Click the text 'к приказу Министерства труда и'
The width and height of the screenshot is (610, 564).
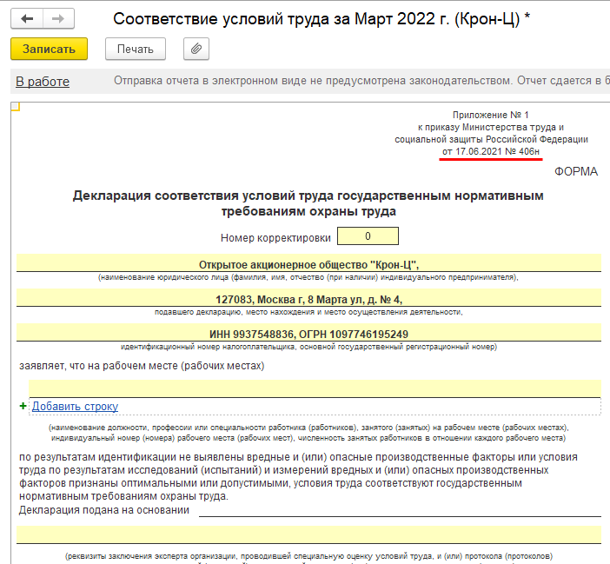tap(491, 127)
